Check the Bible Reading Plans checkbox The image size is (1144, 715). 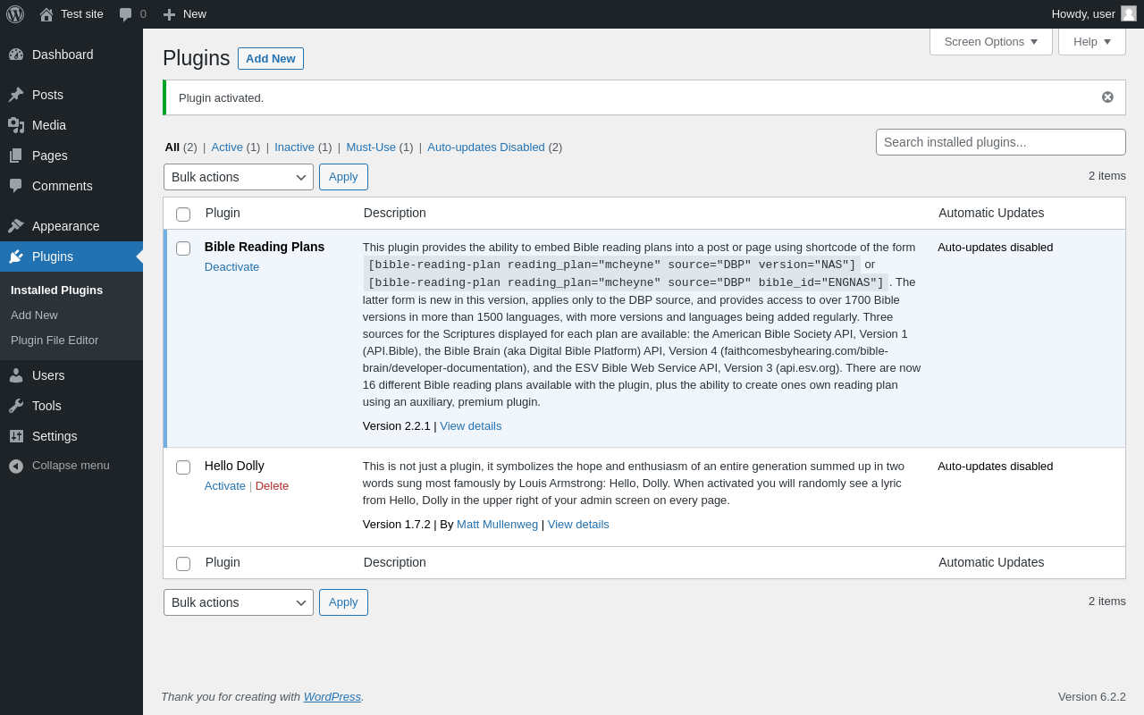tap(183, 248)
